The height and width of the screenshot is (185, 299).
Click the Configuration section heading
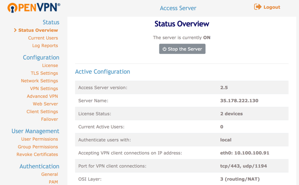(41, 57)
